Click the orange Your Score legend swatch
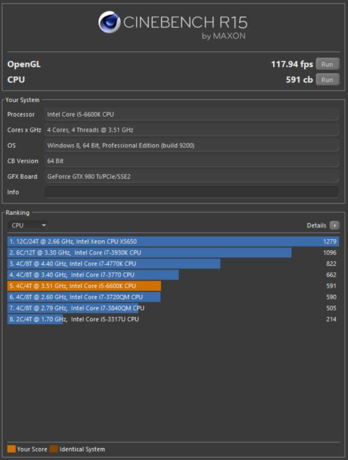 pos(11,449)
